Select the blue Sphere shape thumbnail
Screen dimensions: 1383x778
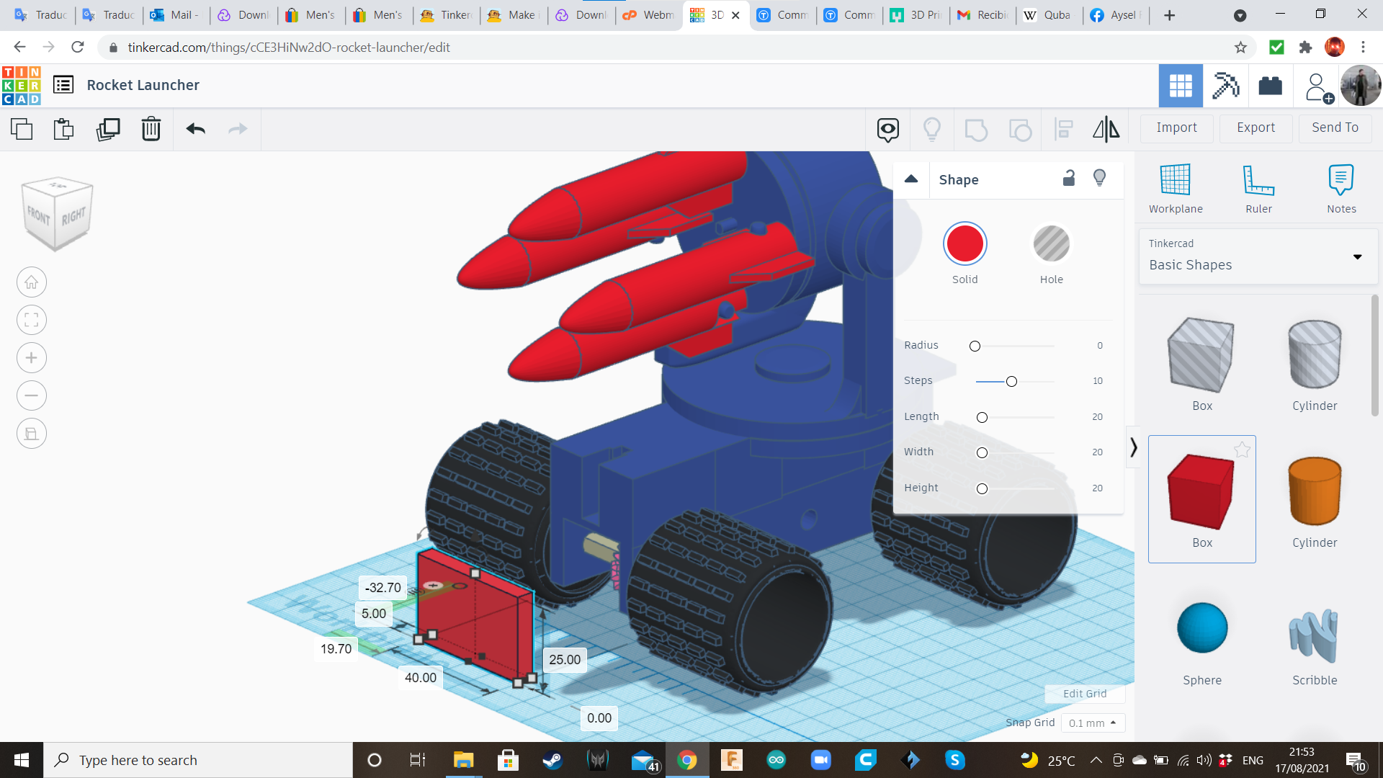pos(1201,628)
